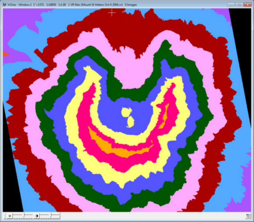Viewport: 254px width, 222px height.
Task: Adjust the brightness slider next to sun icon
Action: (23, 216)
